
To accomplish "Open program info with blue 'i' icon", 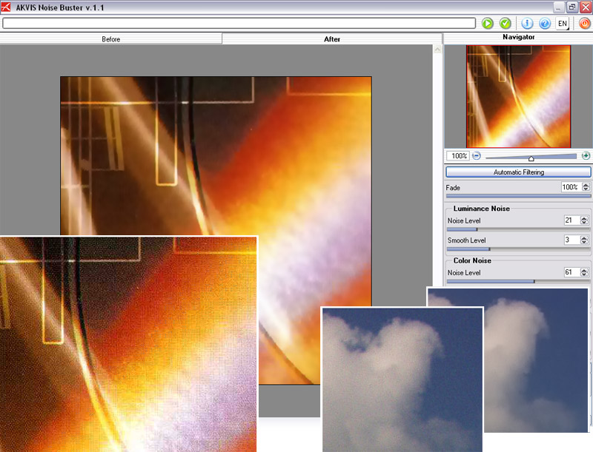I will 527,24.
